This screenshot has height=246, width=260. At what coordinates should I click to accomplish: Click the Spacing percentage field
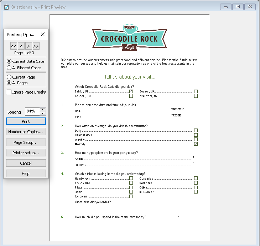(x=32, y=111)
